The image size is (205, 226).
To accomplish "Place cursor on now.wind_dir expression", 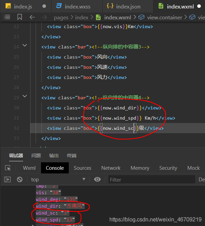I will pyautogui.click(x=120, y=108).
